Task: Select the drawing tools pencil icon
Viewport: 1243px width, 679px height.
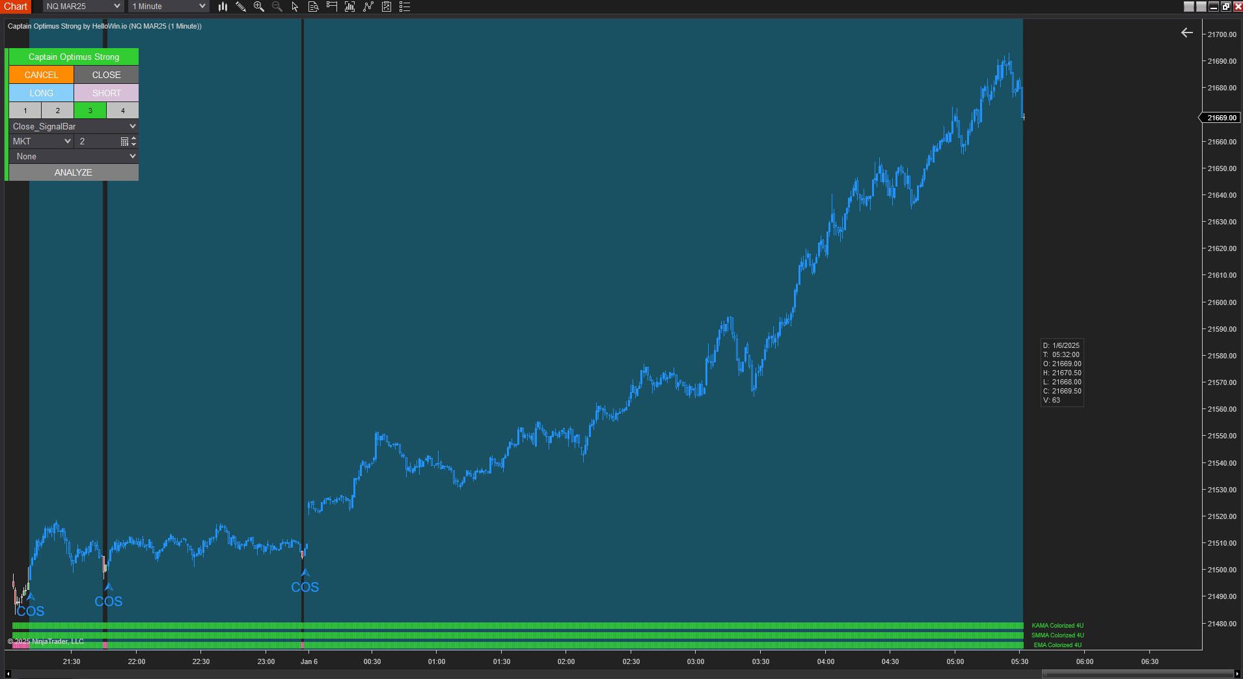Action: tap(241, 7)
